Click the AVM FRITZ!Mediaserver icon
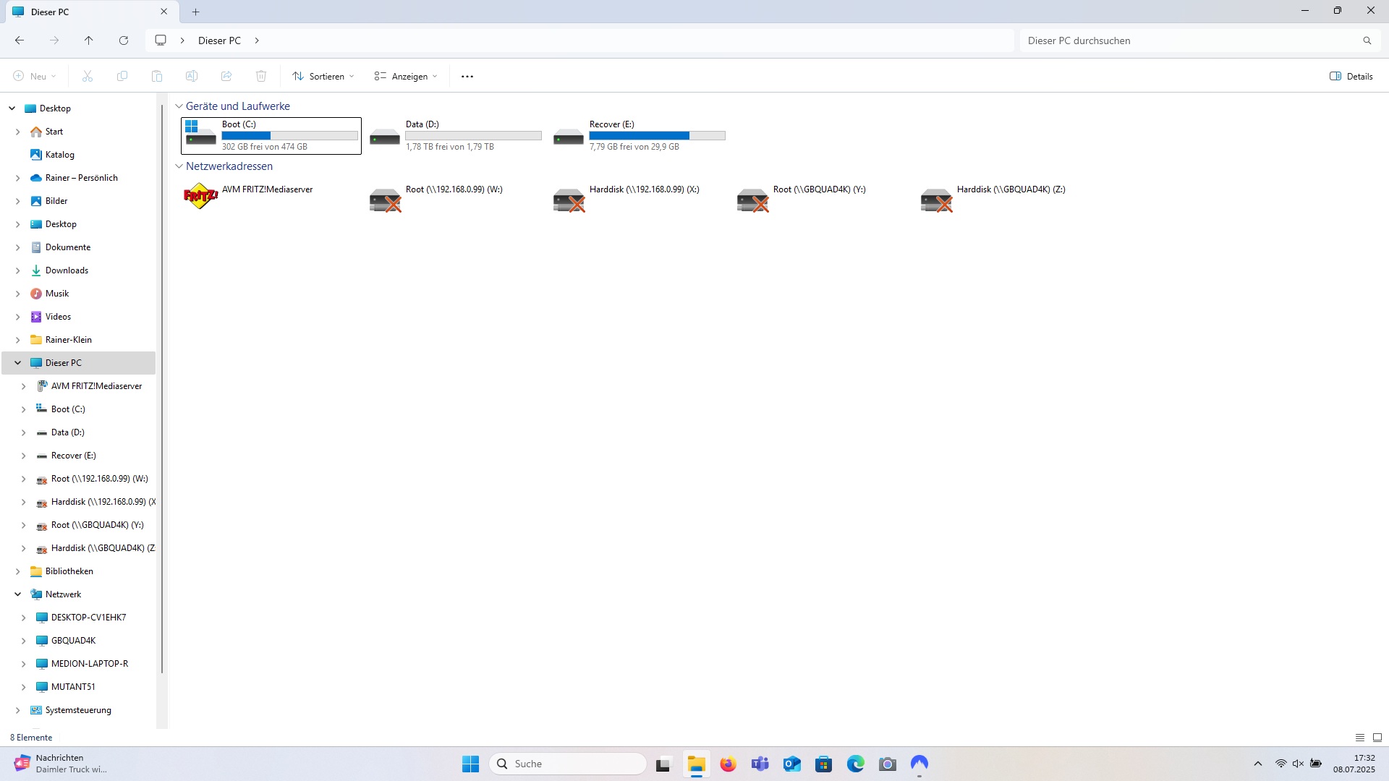The image size is (1389, 781). pyautogui.click(x=200, y=196)
